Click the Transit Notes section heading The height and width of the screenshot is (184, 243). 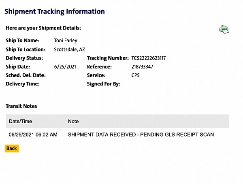[x=21, y=106]
